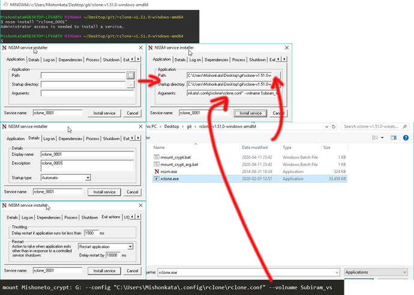
Task: Expand the address bar history dropdown
Action: click(326, 127)
